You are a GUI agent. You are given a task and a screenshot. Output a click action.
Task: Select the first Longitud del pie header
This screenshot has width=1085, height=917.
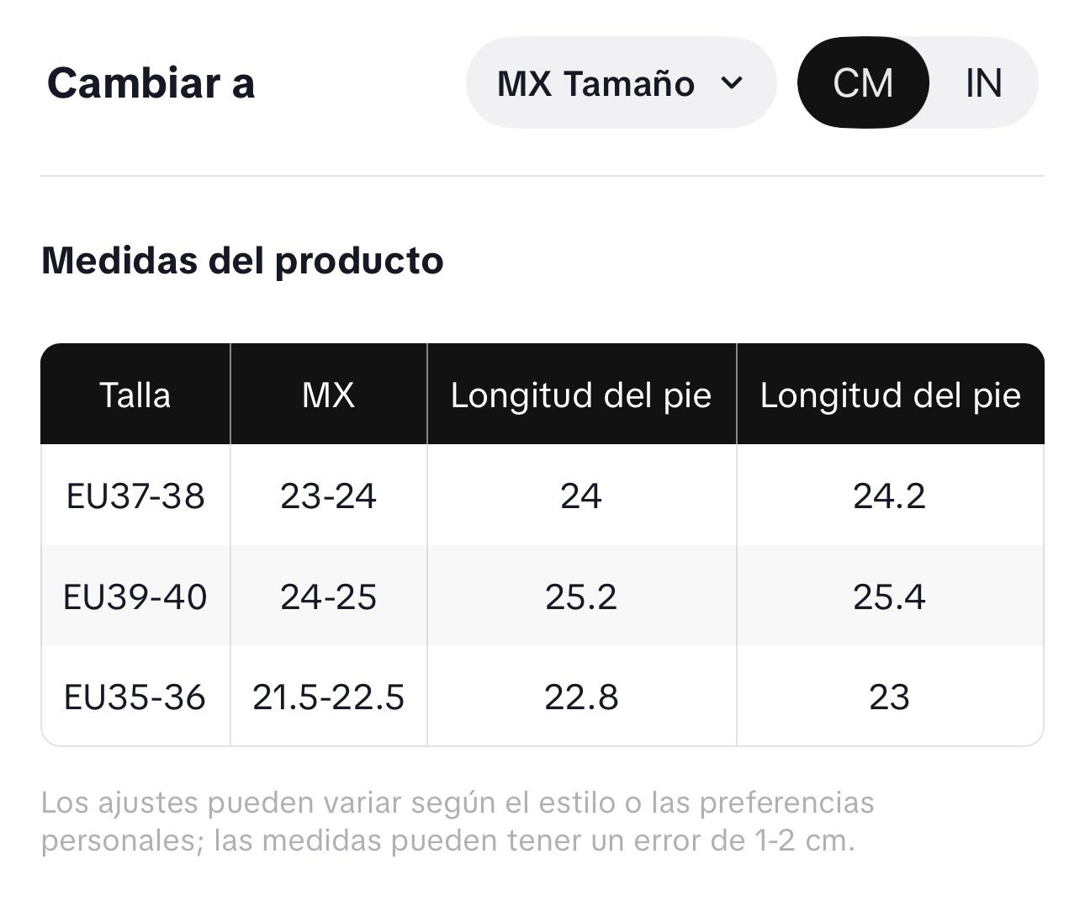tap(581, 395)
